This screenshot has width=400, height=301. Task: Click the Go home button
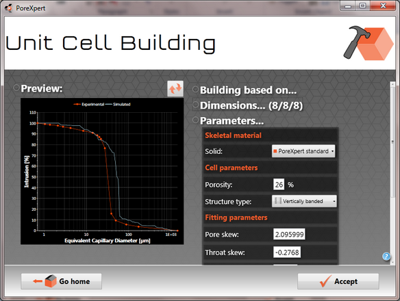(61, 281)
